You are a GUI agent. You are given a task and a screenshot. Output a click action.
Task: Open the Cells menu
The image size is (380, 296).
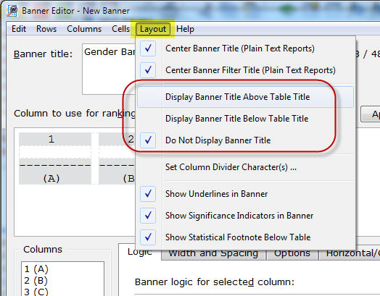coord(120,29)
